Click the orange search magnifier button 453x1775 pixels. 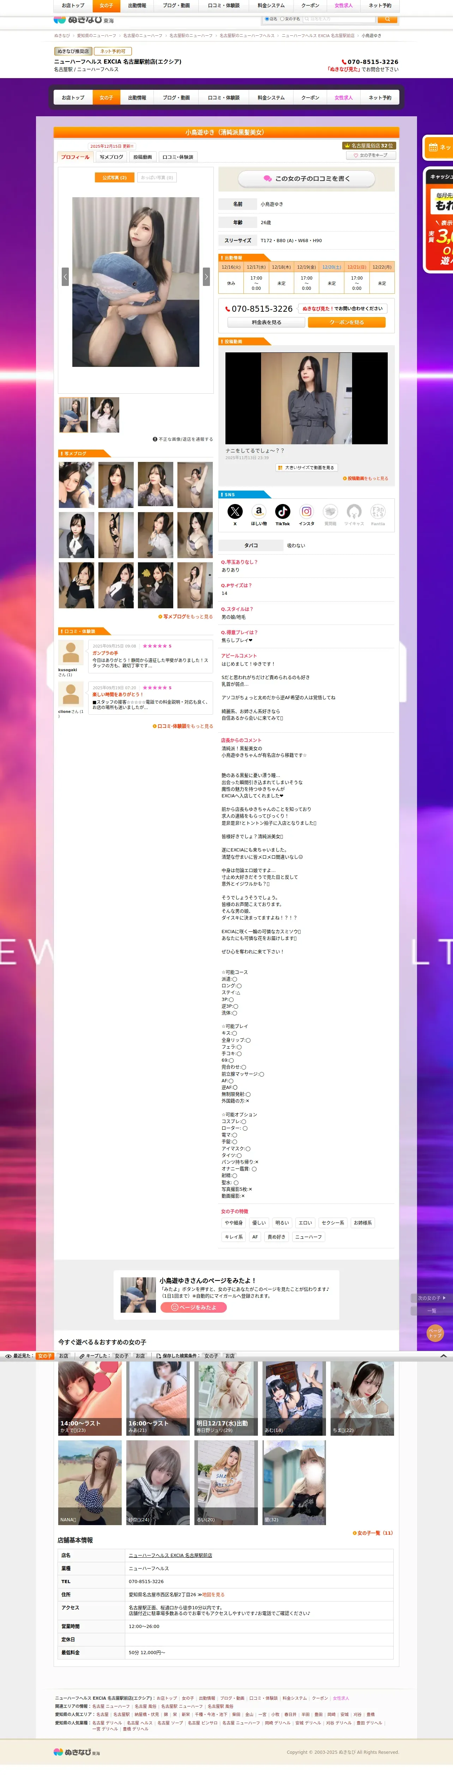(x=387, y=19)
